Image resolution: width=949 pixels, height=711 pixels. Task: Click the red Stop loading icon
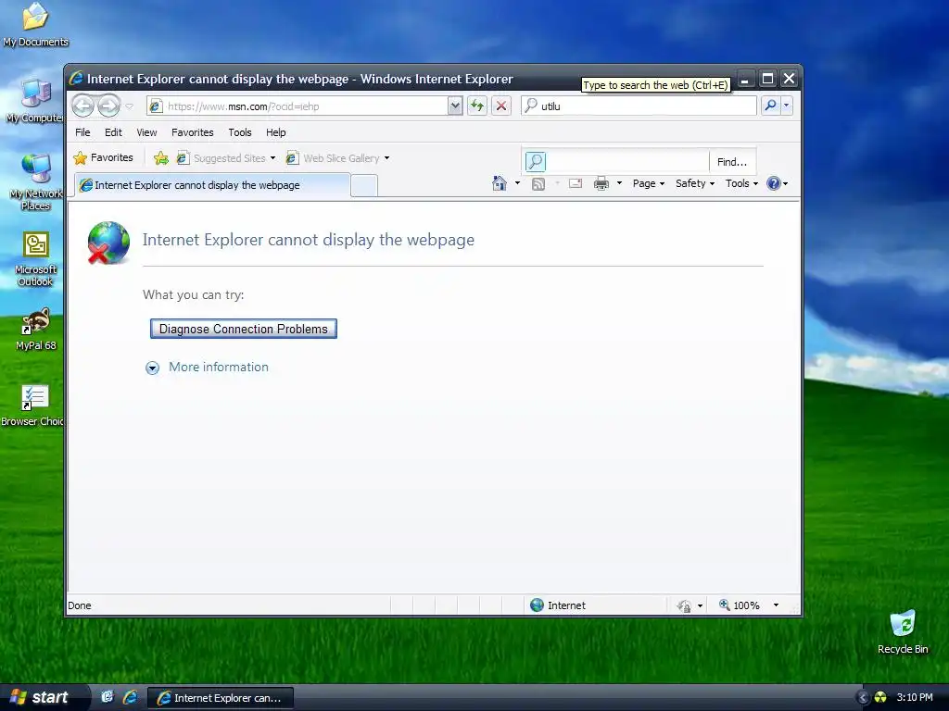point(501,106)
